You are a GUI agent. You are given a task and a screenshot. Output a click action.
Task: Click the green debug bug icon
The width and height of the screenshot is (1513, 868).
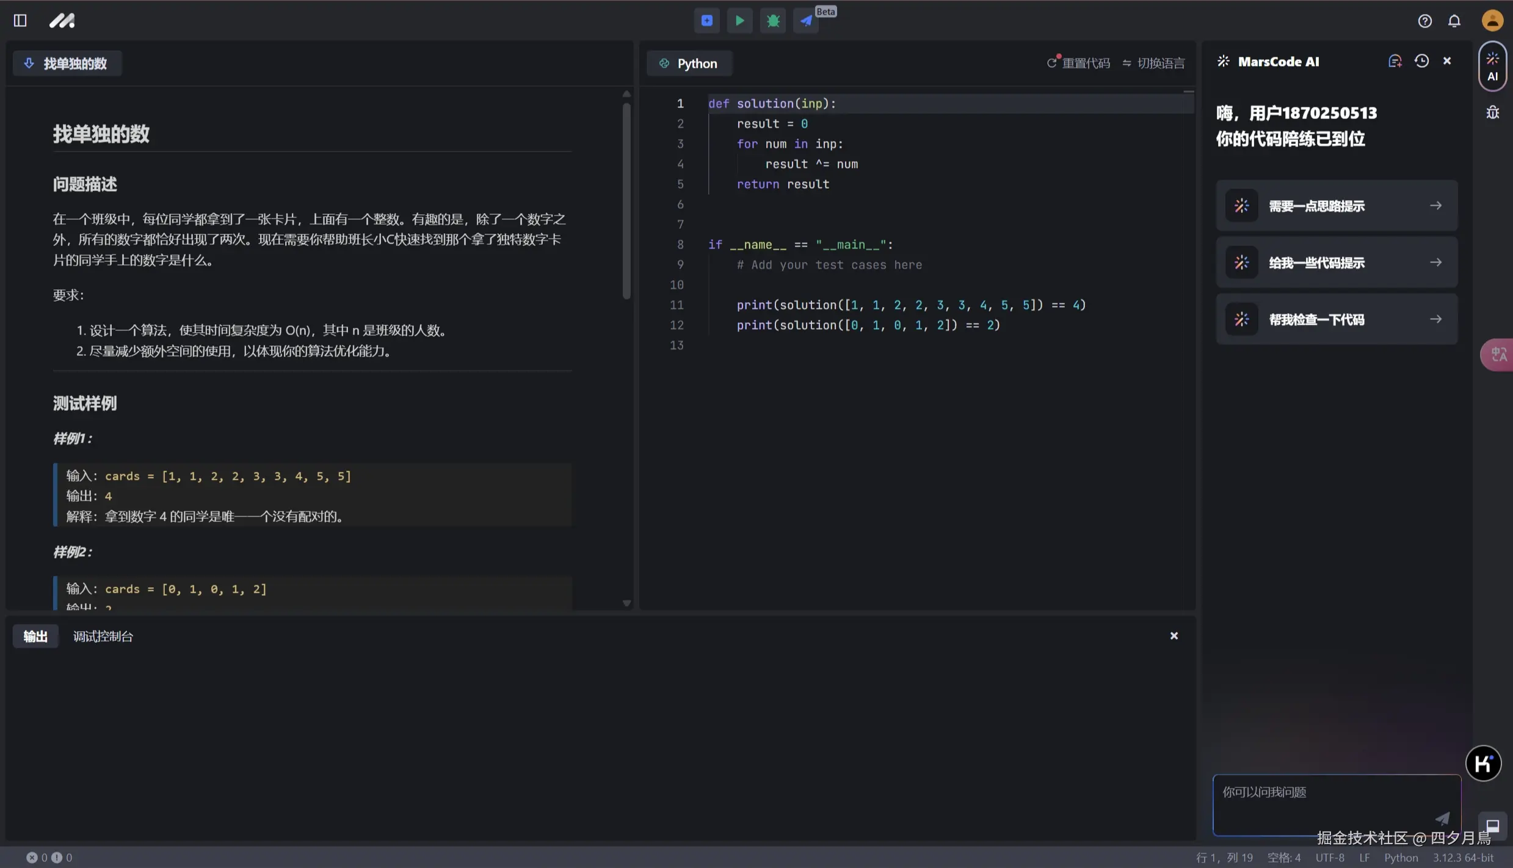click(x=773, y=21)
